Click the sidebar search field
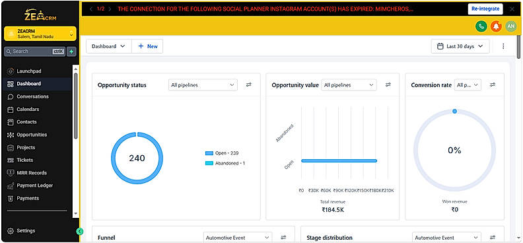Image resolution: width=523 pixels, height=243 pixels. (x=35, y=52)
